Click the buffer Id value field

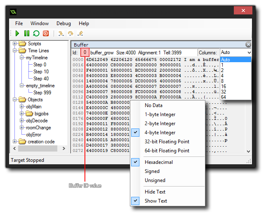(x=84, y=53)
